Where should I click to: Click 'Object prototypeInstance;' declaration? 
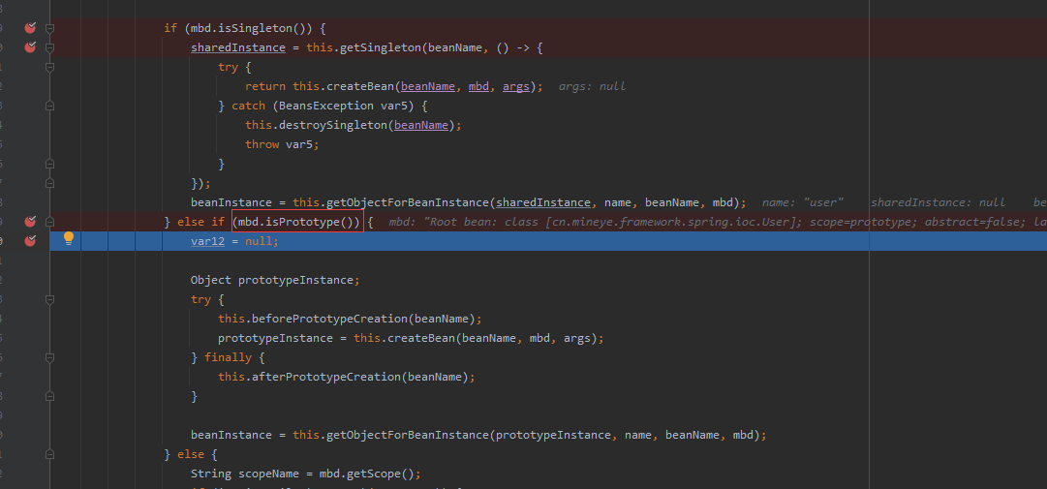coord(275,280)
